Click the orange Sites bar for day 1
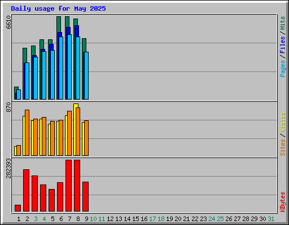 [19, 150]
